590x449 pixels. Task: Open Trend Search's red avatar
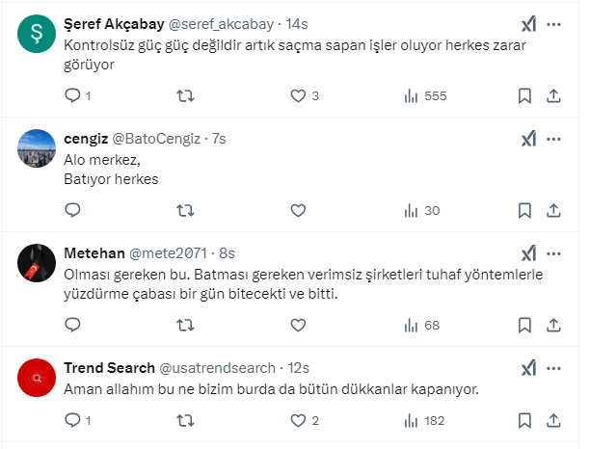point(36,377)
